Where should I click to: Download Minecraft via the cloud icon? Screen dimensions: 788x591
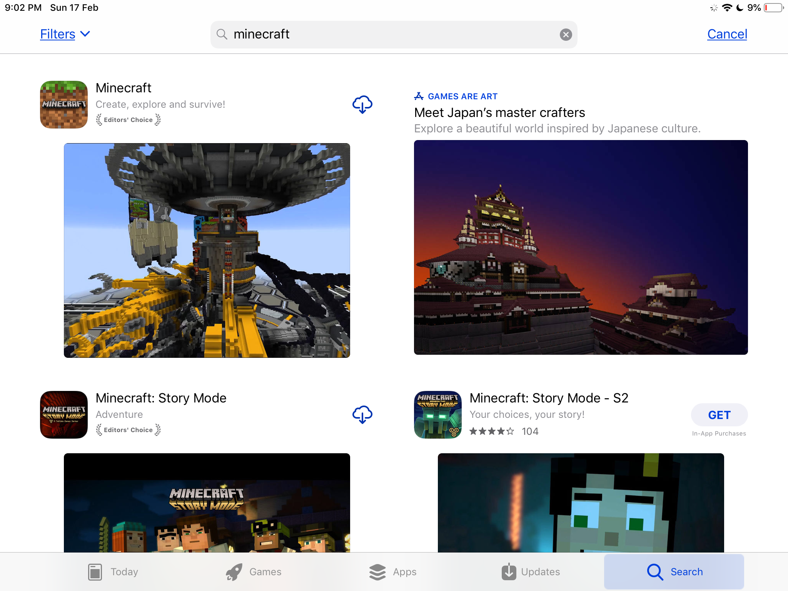click(362, 104)
